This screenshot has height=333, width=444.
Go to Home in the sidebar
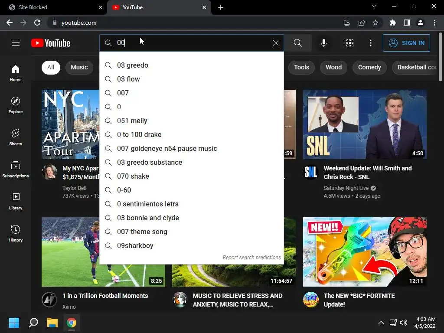[x=16, y=73]
